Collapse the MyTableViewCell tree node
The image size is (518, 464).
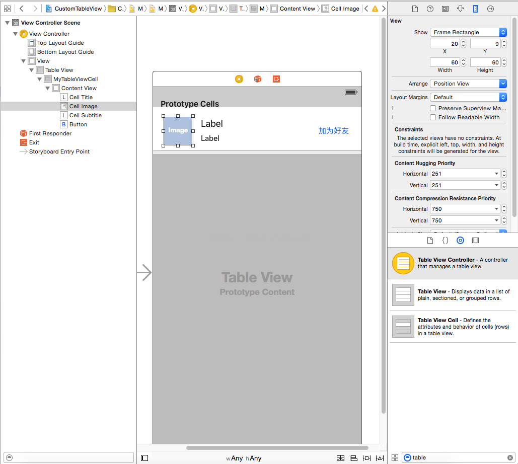point(40,79)
